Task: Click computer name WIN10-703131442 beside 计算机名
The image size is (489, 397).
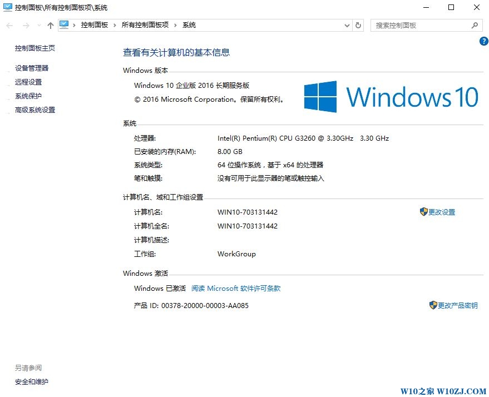Action: tap(248, 212)
